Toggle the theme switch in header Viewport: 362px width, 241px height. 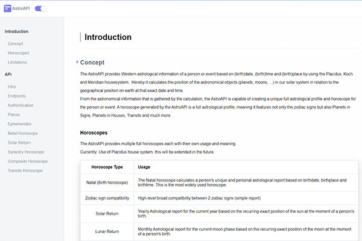pos(40,9)
